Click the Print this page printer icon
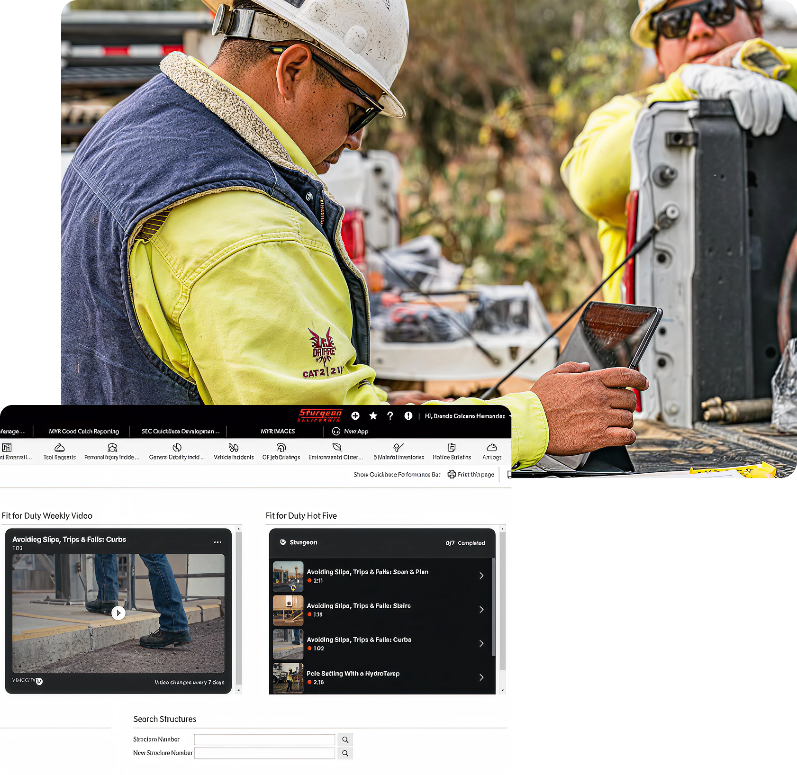 tap(452, 474)
